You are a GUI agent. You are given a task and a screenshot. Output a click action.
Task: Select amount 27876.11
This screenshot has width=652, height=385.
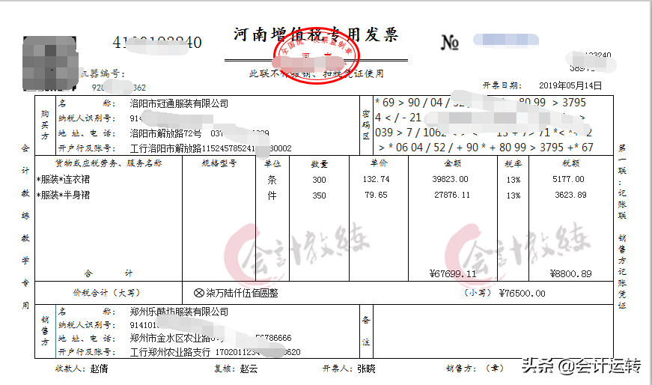pos(452,195)
